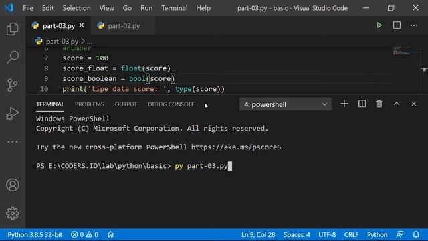Screen dimensions: 428x241
Task: Click part-03.py in breadcrumb path
Action: (x=62, y=42)
